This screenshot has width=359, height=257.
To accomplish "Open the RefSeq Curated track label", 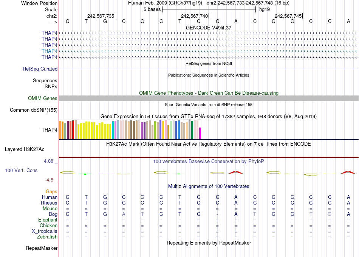I will pyautogui.click(x=40, y=69).
